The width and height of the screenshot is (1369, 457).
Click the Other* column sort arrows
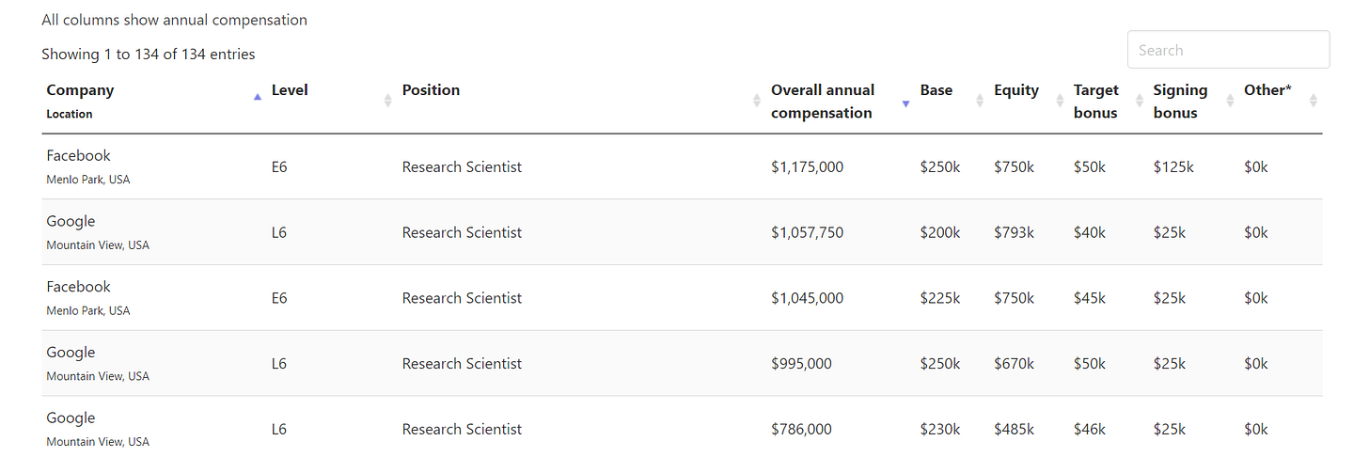pos(1314,101)
